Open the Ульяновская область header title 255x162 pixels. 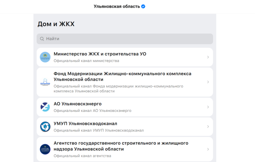click(117, 6)
